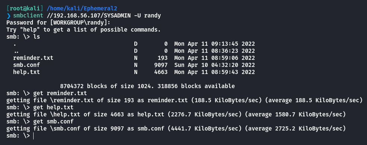Viewport: 367px width, 145px height.
Task: Click the 9097 file size value in the listing
Action: click(x=161, y=65)
